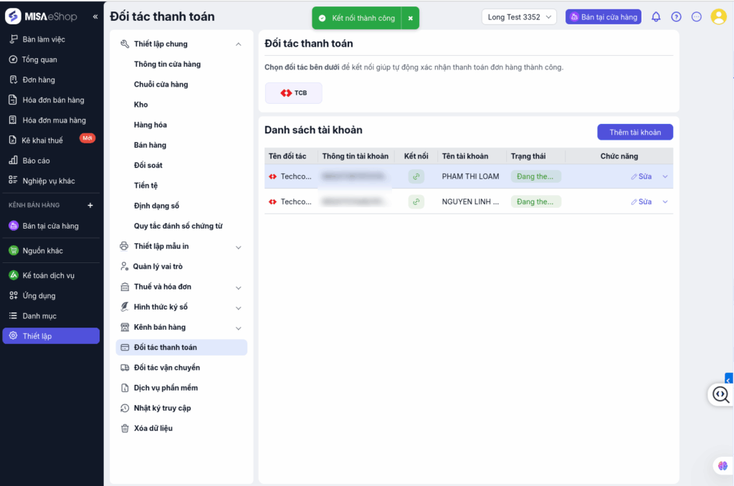Open action dropdown arrow for PHAM THI LOAM
The width and height of the screenshot is (734, 486).
coord(665,176)
